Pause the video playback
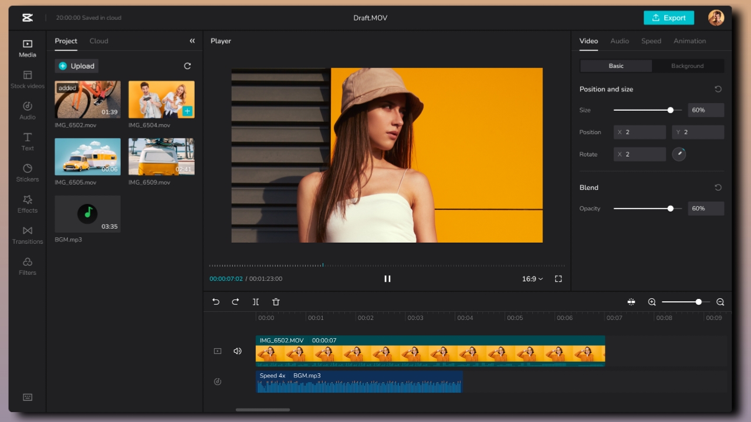 click(387, 279)
